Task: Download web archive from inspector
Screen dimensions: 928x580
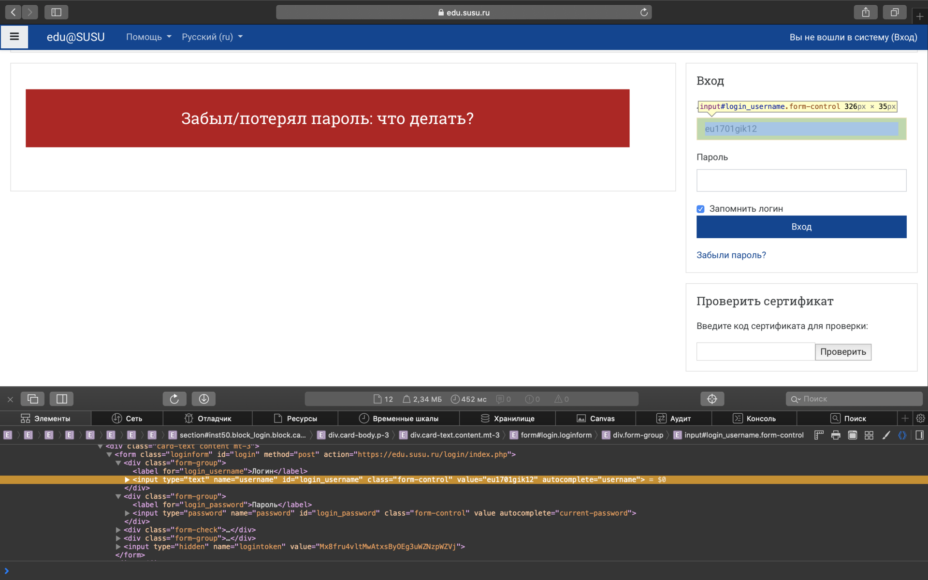Action: tap(203, 399)
